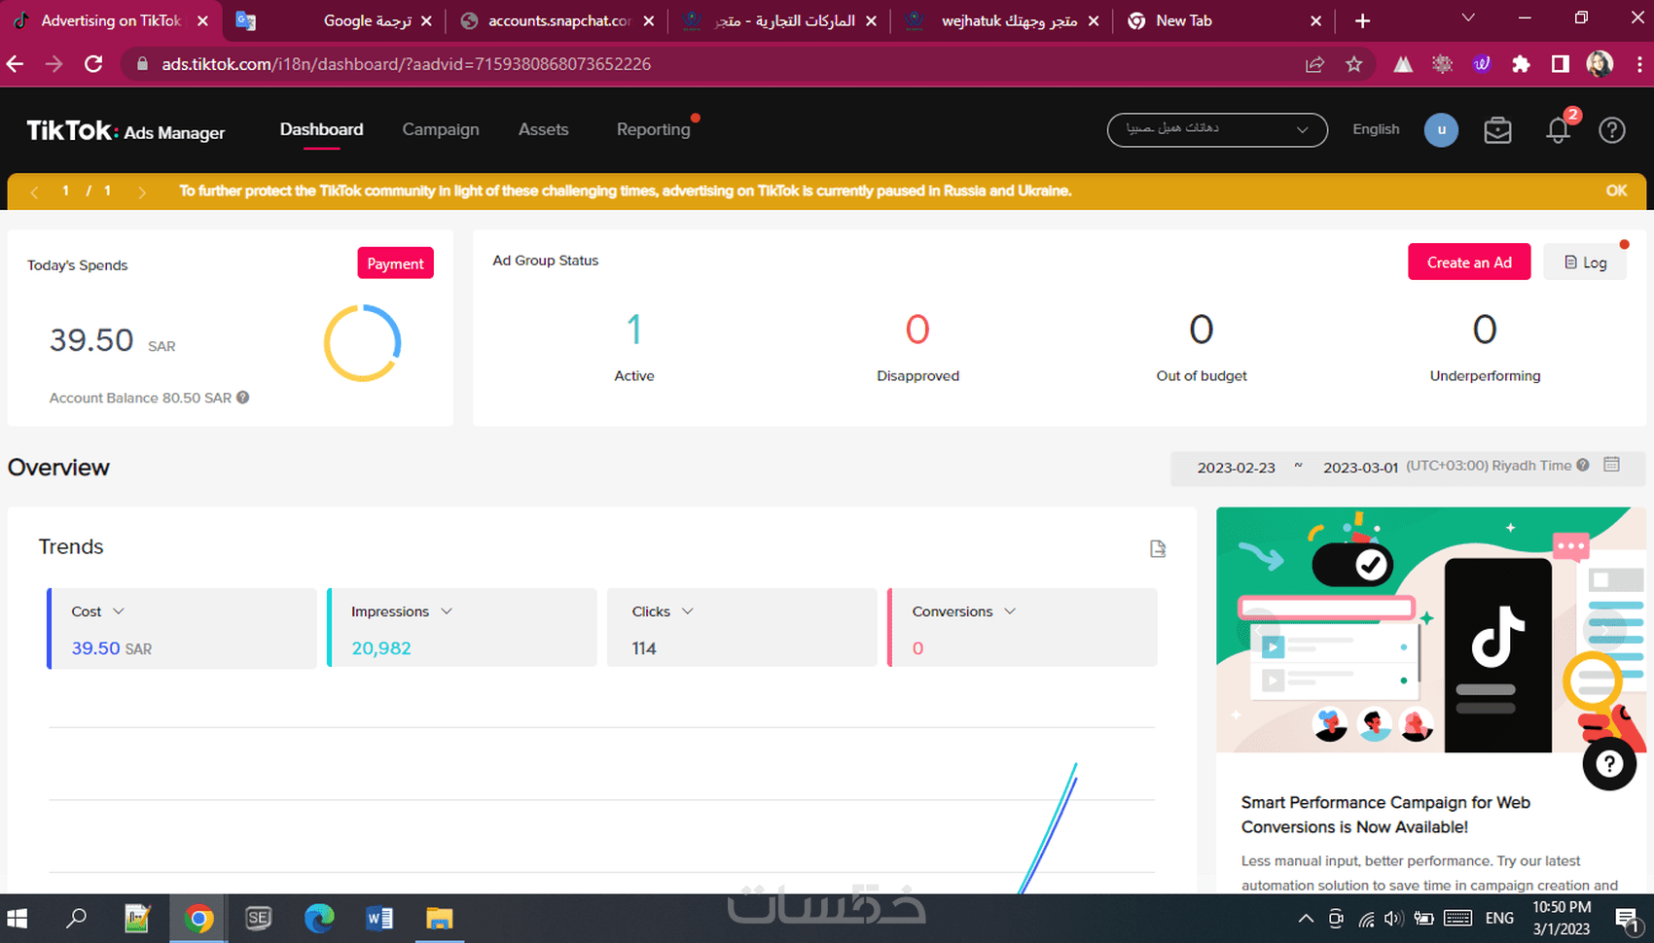The height and width of the screenshot is (943, 1654).
Task: Click the Payment button
Action: click(x=395, y=263)
